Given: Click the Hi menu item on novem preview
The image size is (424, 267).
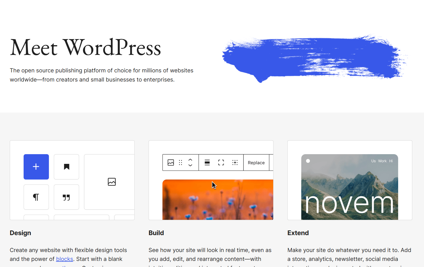Looking at the screenshot, I should point(391,161).
